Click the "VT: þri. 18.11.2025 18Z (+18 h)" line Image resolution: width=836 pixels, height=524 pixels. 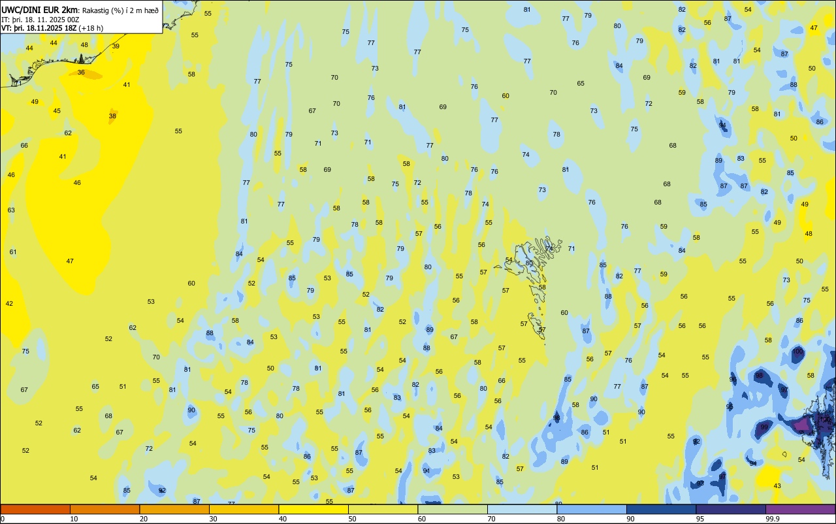[x=52, y=28]
